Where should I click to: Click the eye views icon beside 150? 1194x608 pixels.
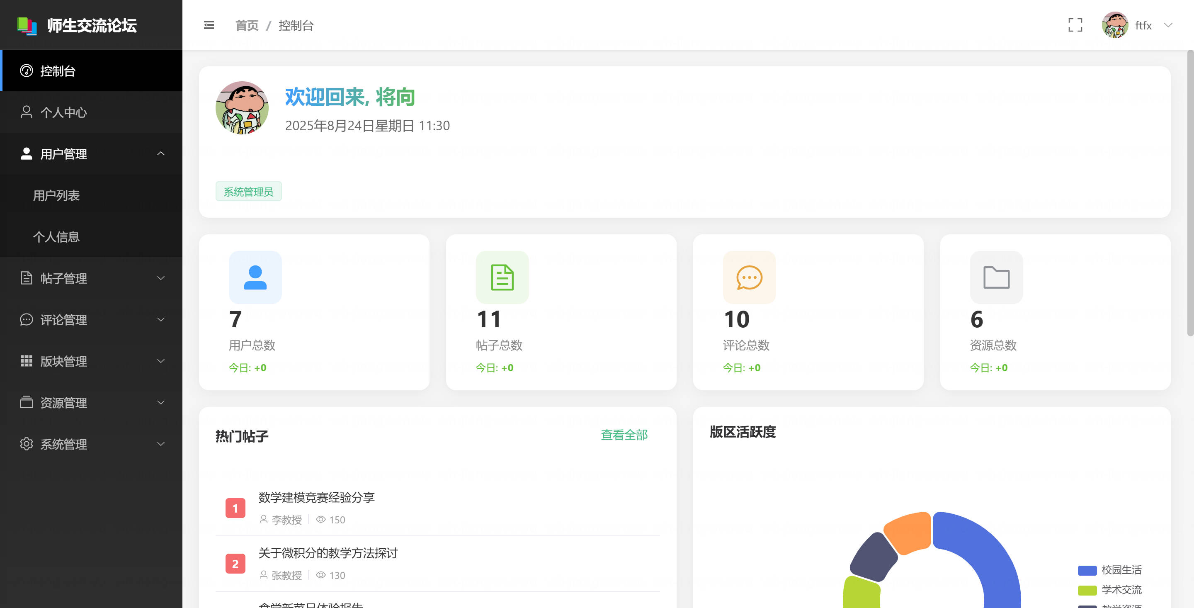click(x=321, y=519)
